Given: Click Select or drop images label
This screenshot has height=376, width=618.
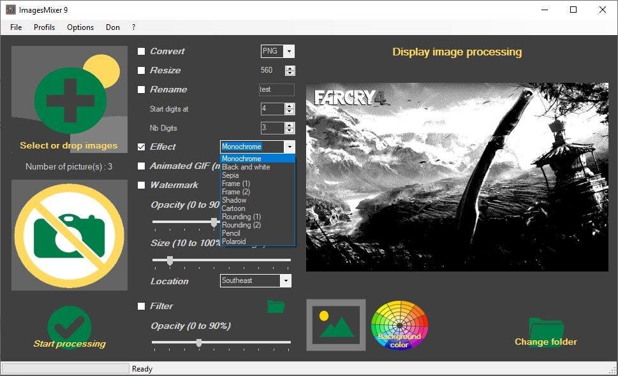Looking at the screenshot, I should point(69,145).
